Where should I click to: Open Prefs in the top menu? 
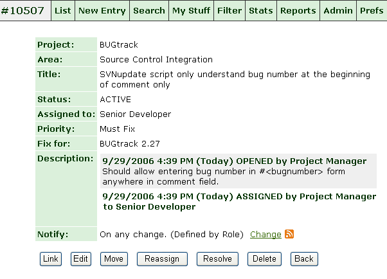pyautogui.click(x=372, y=10)
